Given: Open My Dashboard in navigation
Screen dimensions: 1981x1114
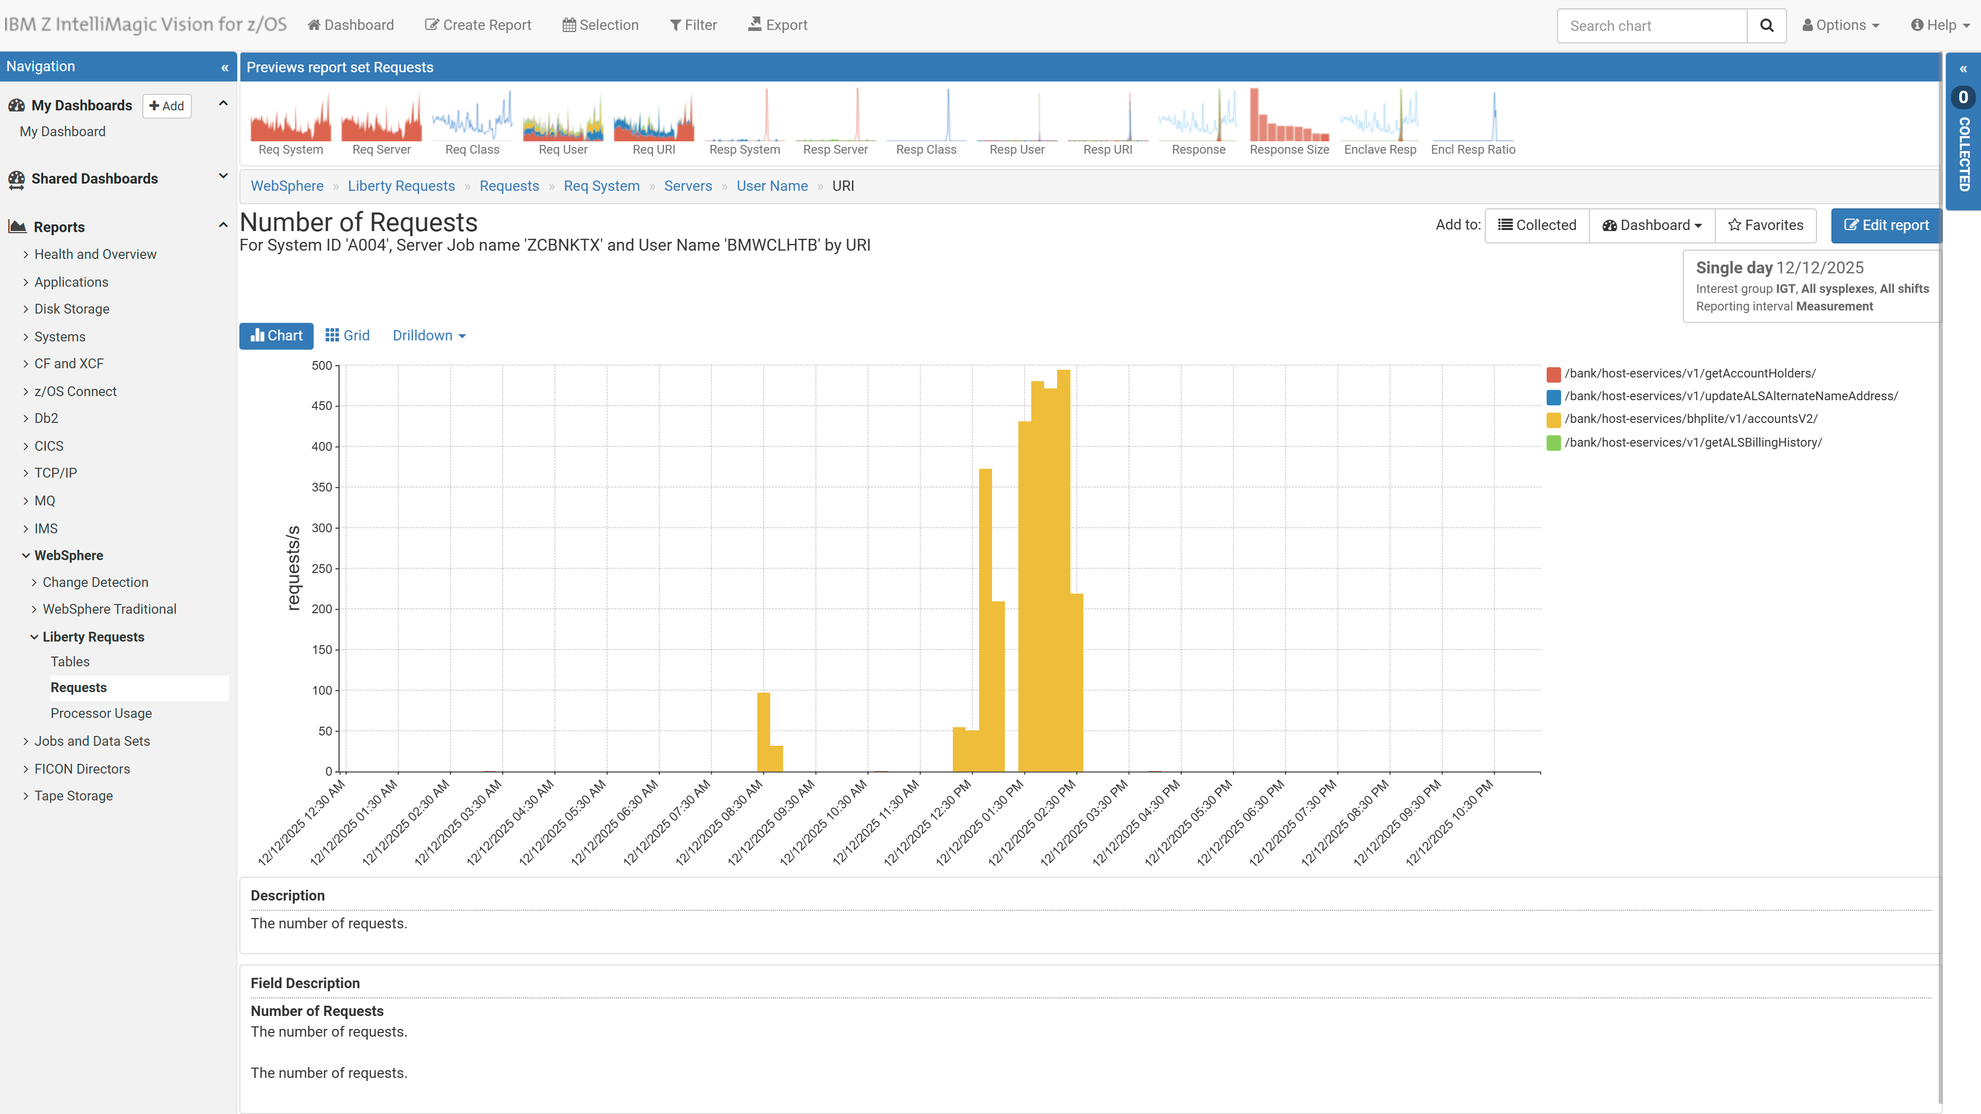Looking at the screenshot, I should pos(62,132).
